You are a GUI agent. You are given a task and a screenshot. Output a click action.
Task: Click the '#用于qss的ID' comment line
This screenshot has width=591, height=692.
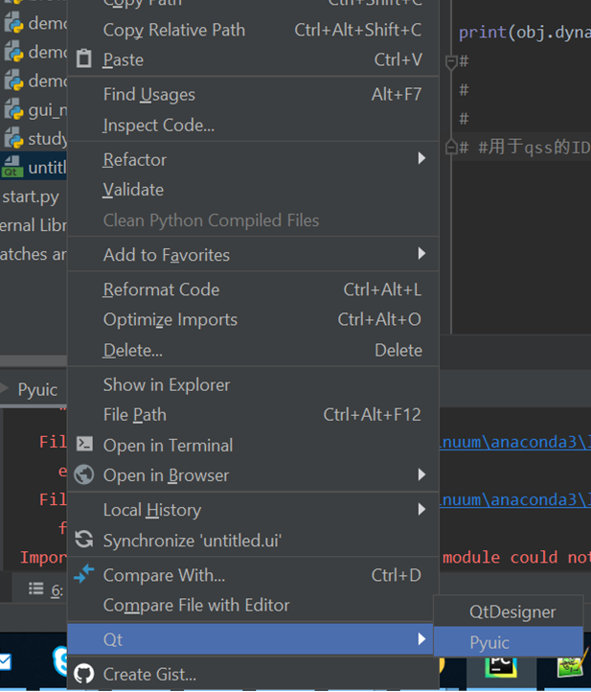point(525,147)
